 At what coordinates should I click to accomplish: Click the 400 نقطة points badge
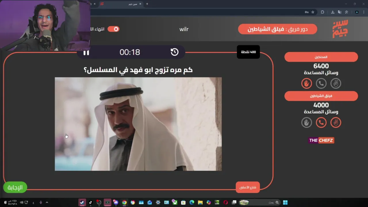pos(248,52)
